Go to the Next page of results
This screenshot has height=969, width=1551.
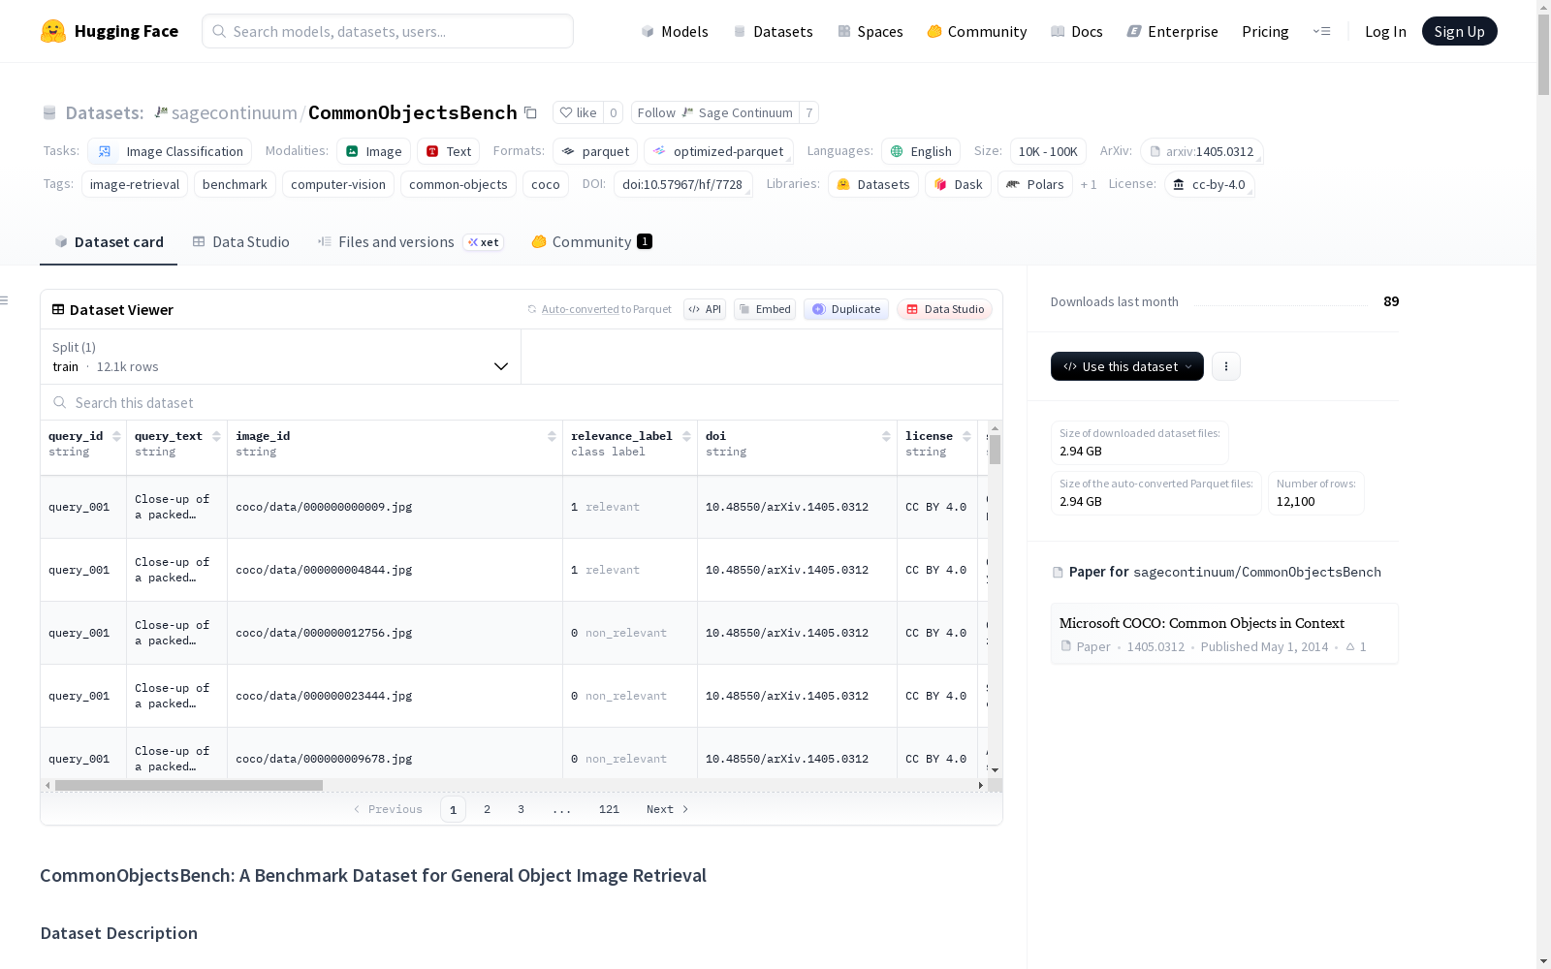(x=668, y=809)
